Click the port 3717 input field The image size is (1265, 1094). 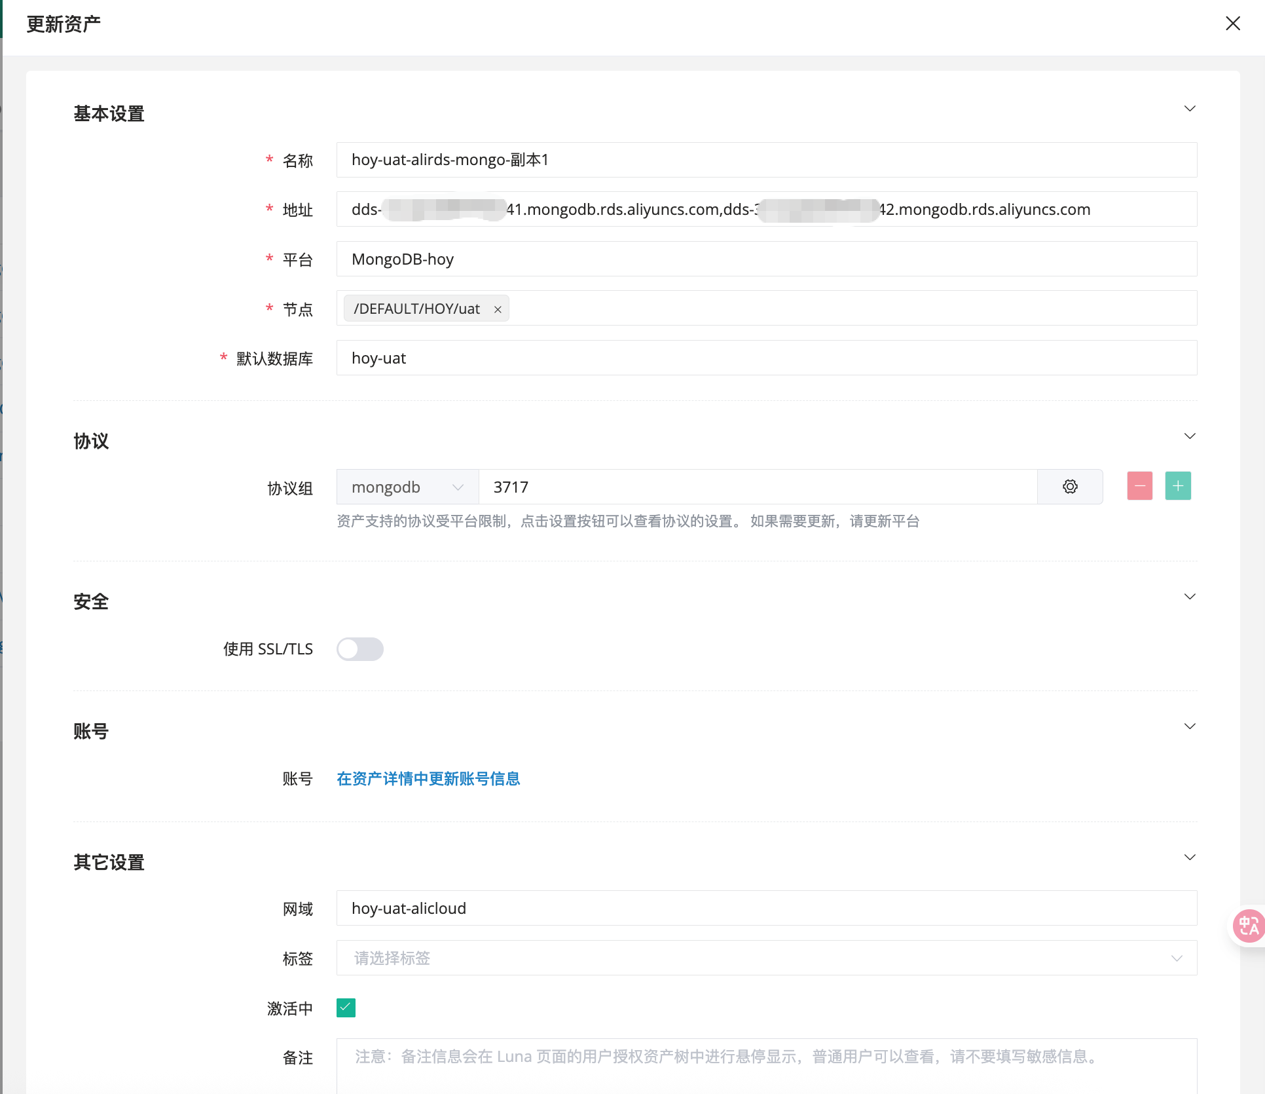tap(757, 487)
